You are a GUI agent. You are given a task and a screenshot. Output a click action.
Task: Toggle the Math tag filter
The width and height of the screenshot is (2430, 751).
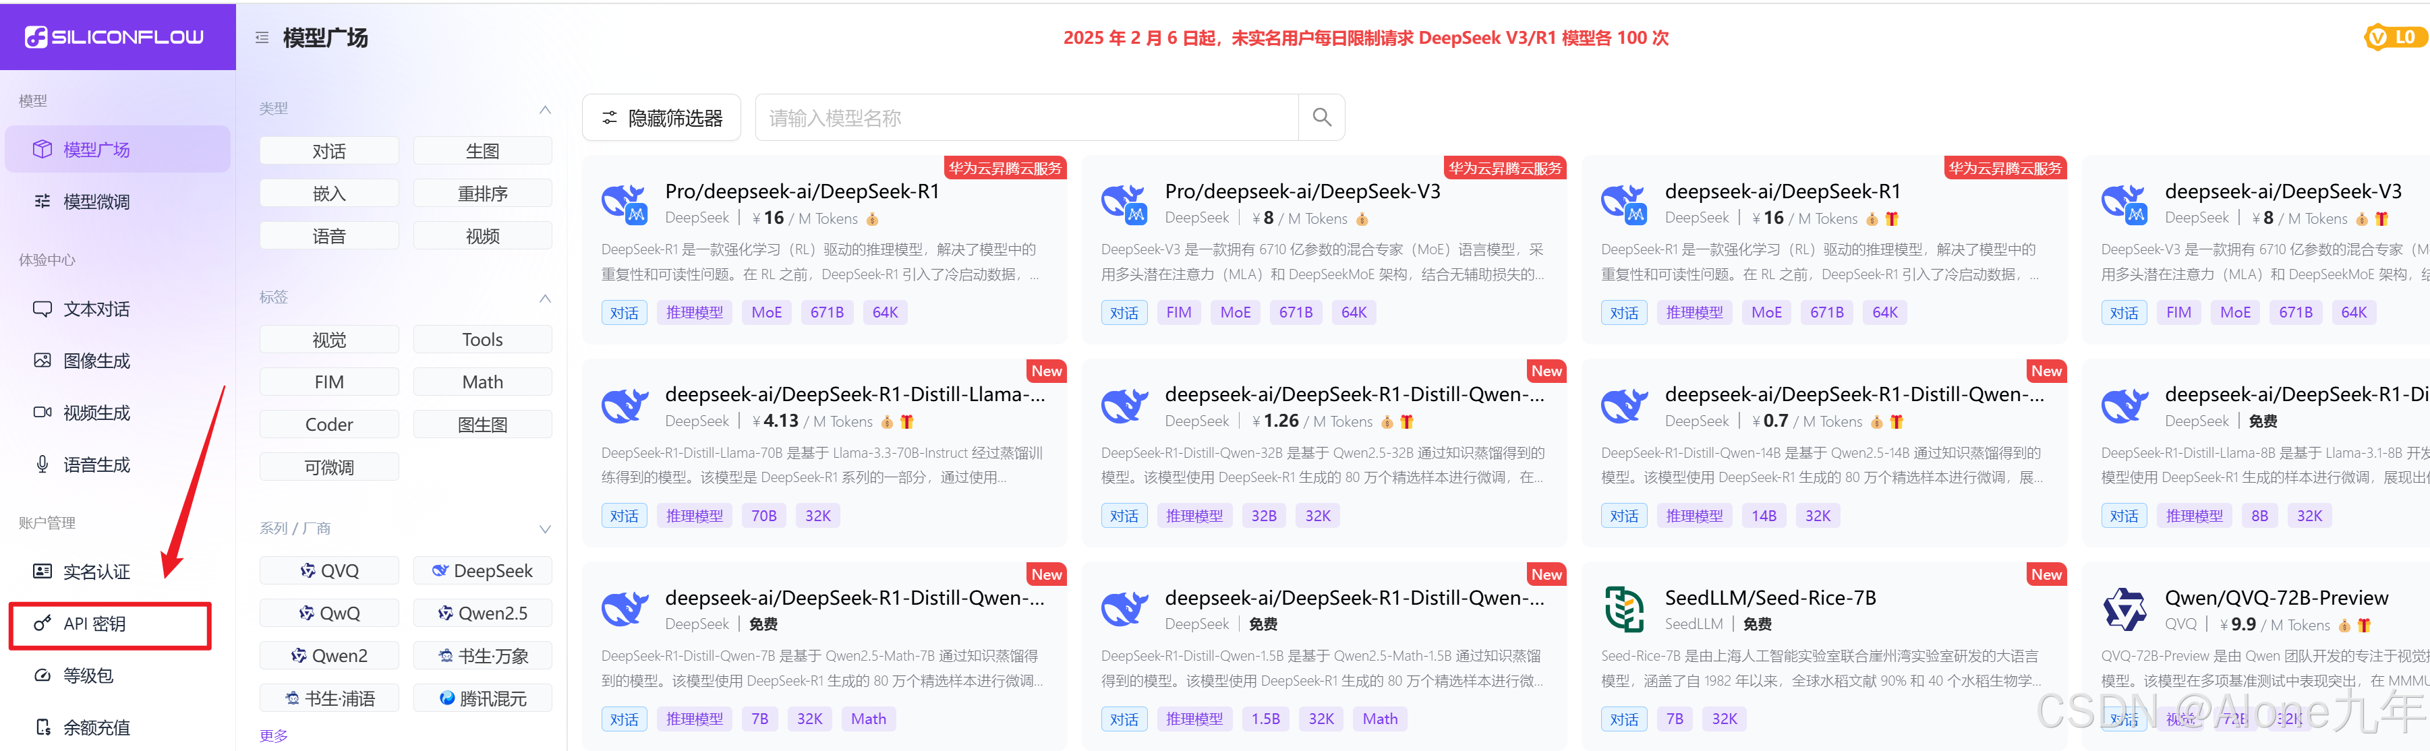tap(482, 382)
